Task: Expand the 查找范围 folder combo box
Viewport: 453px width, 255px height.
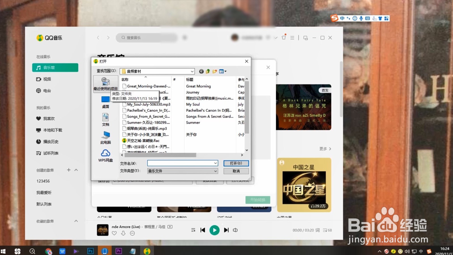Action: [192, 71]
